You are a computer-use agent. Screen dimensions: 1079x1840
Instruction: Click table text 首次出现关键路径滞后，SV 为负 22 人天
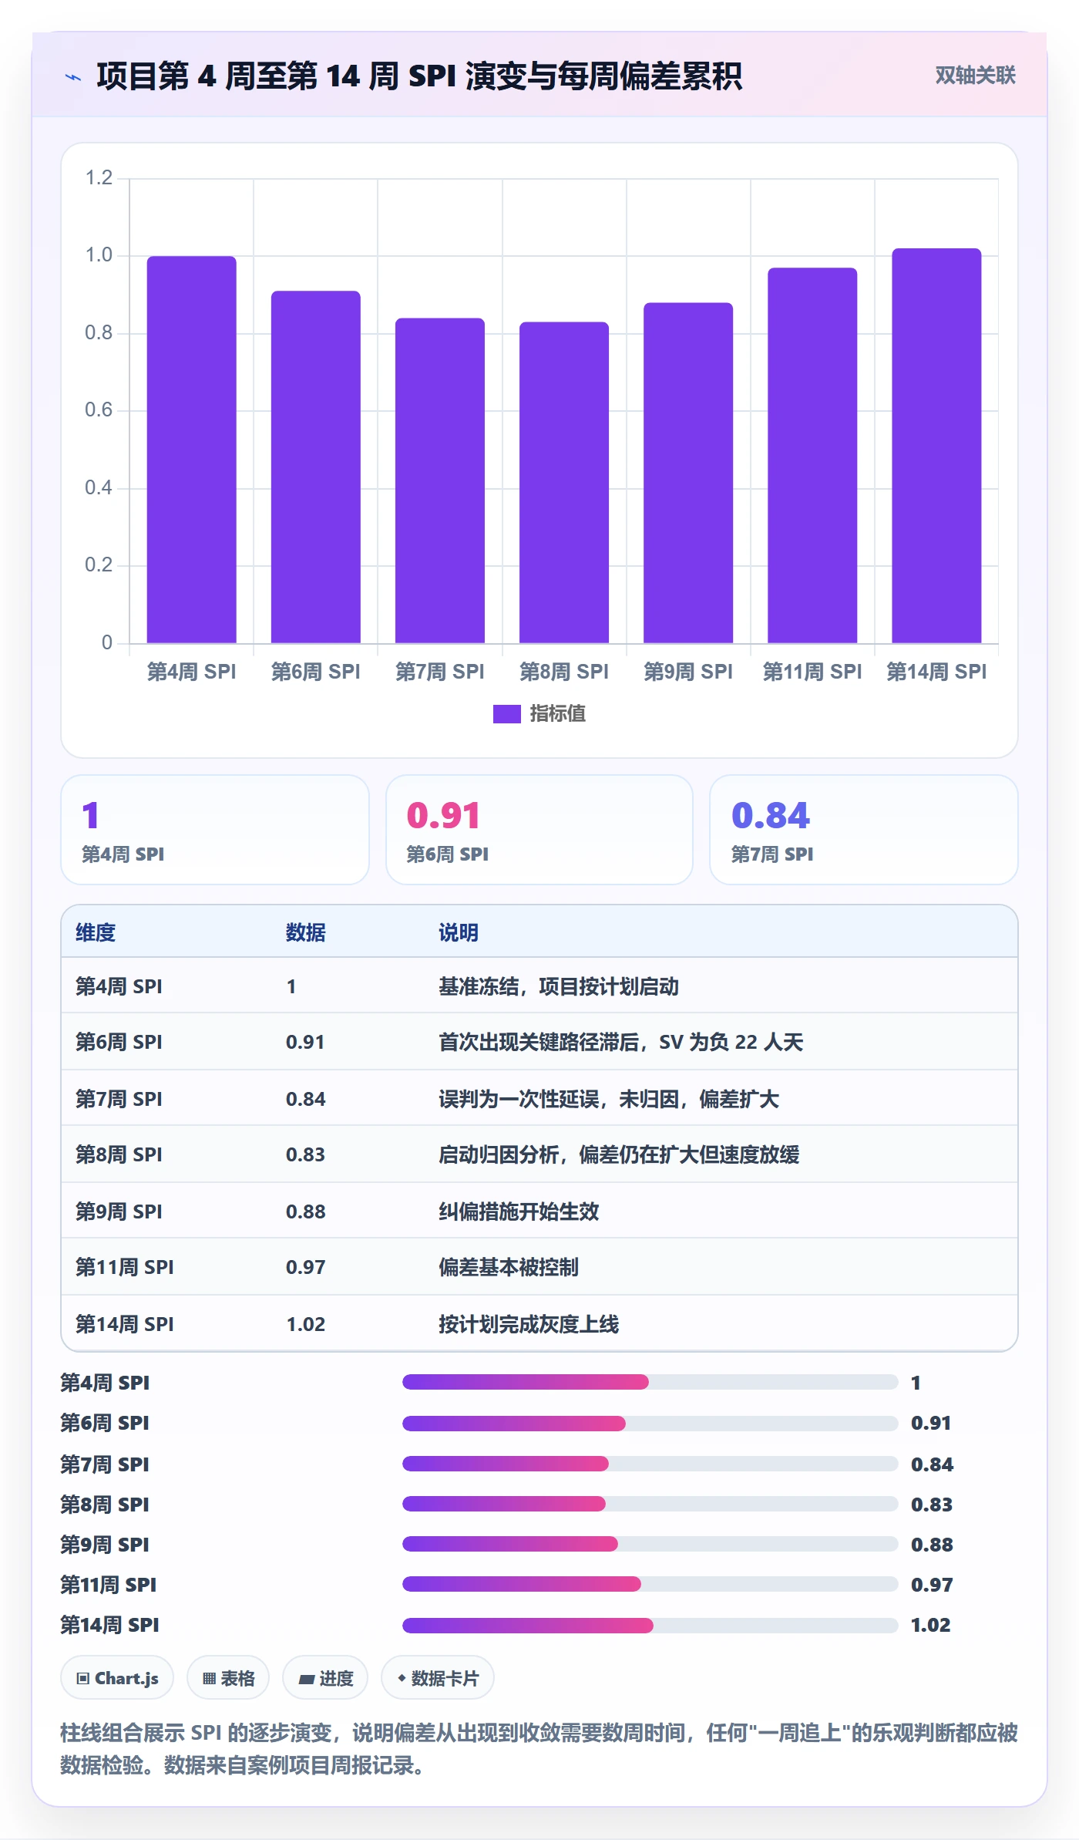(x=621, y=1042)
